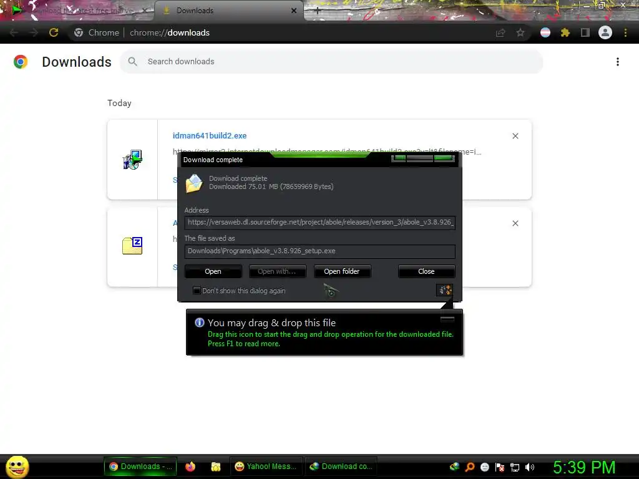Close the Download complete dialog via Close button

point(426,271)
